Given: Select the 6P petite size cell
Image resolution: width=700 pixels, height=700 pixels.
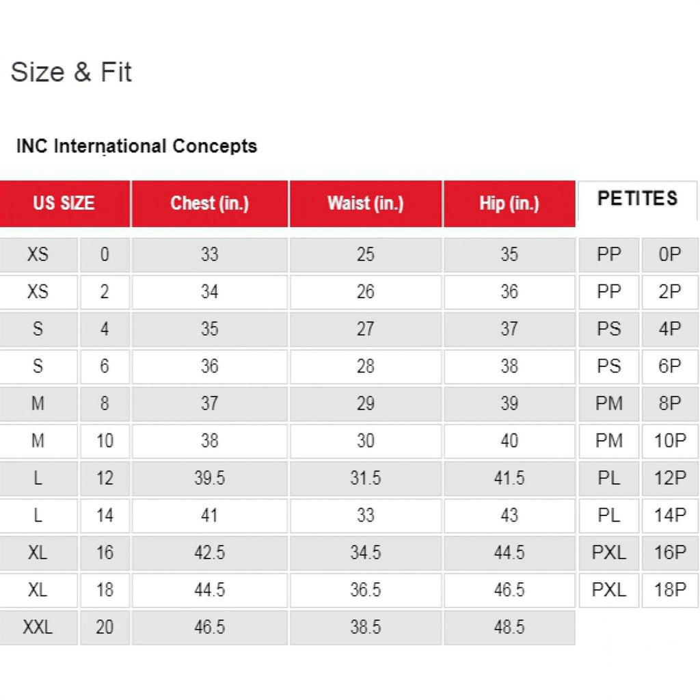Looking at the screenshot, I should (670, 366).
